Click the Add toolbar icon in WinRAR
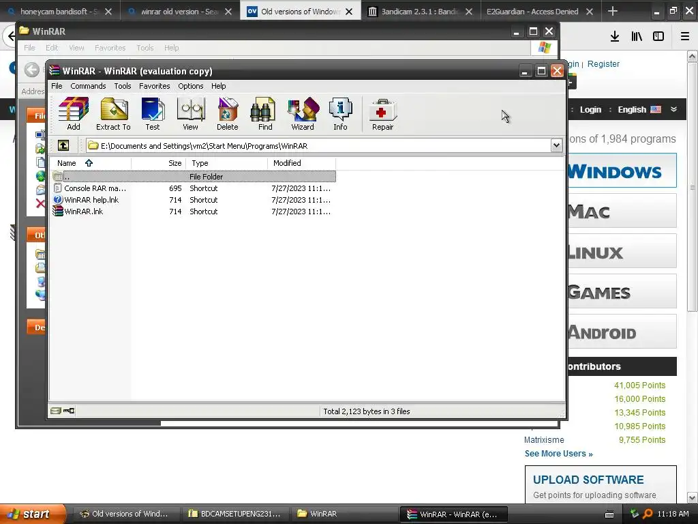Viewport: 698px width, 524px height. [x=74, y=114]
